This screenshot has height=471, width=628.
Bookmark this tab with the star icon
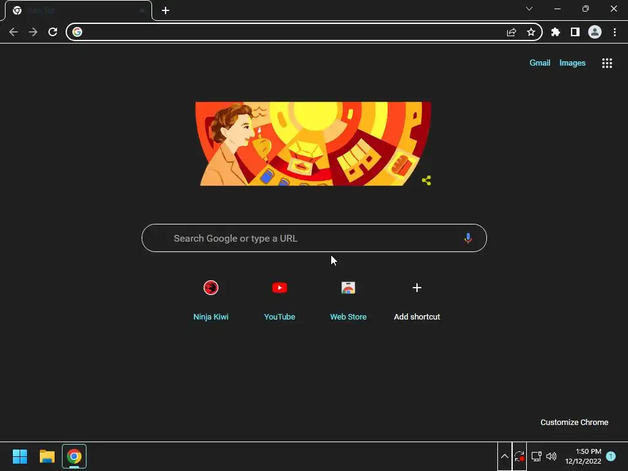(531, 32)
